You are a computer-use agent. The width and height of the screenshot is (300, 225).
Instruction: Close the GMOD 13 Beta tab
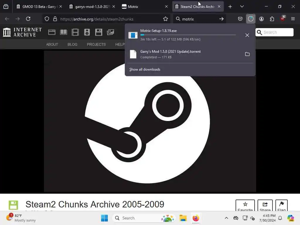[x=61, y=7]
